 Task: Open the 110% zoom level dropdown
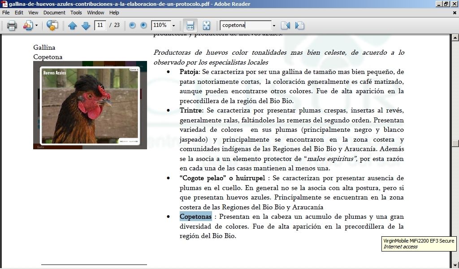(x=173, y=26)
